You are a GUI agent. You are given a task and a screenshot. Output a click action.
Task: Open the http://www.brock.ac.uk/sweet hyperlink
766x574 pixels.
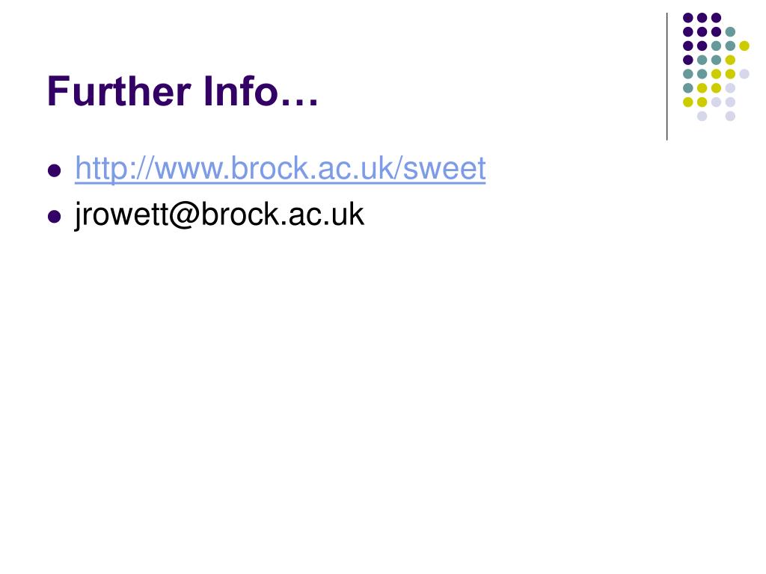tap(280, 168)
